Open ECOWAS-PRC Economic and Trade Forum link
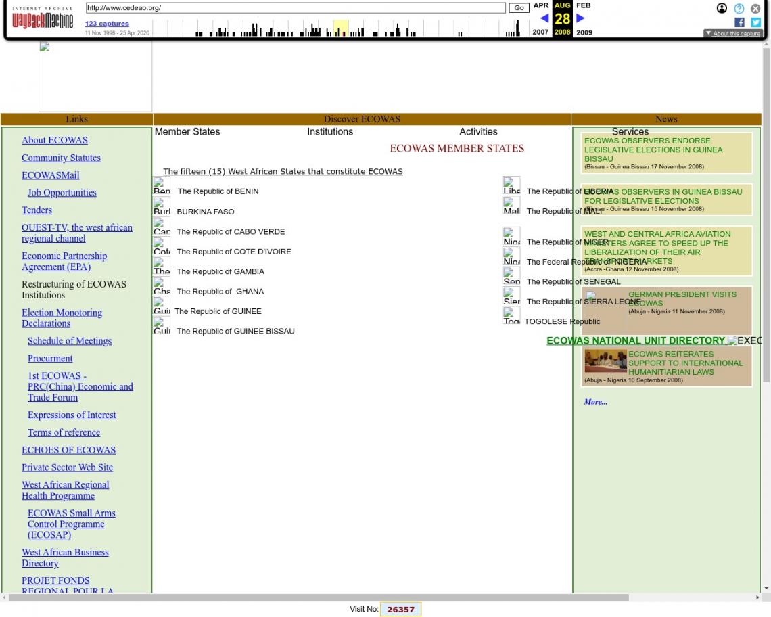 80,387
